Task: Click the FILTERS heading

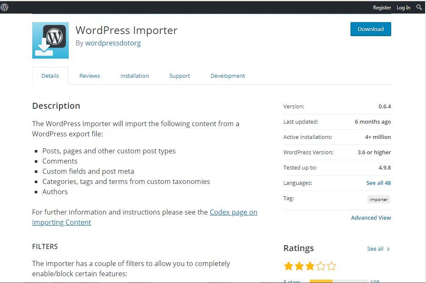Action: [45, 246]
